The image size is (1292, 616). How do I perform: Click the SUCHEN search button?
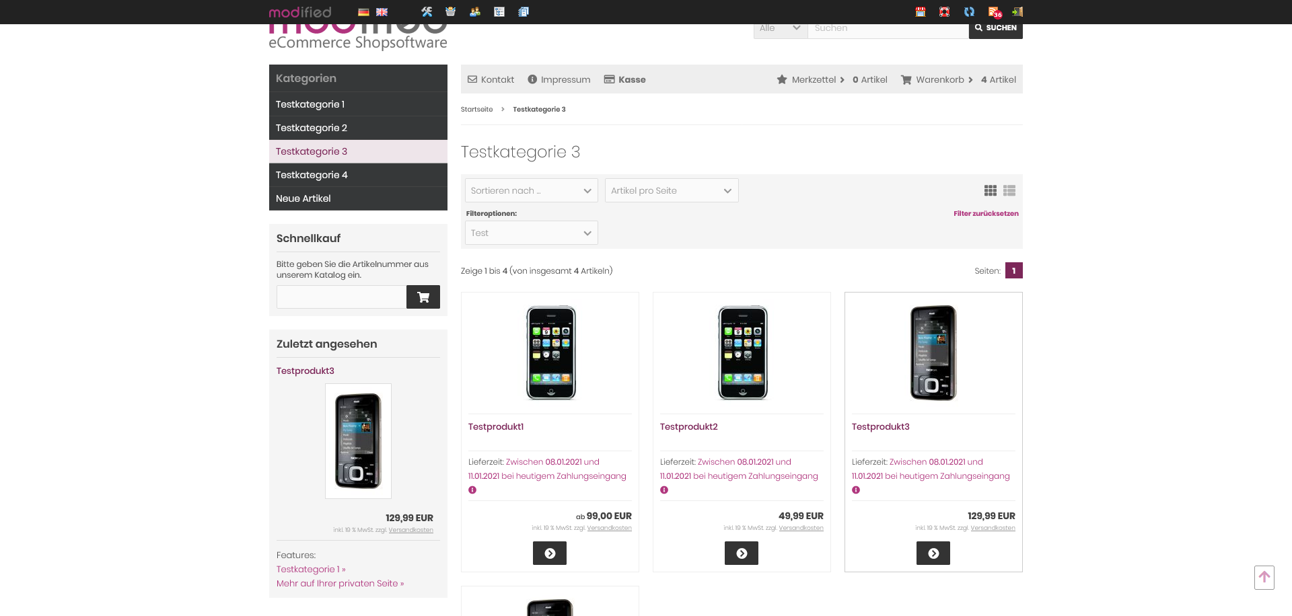pyautogui.click(x=996, y=28)
